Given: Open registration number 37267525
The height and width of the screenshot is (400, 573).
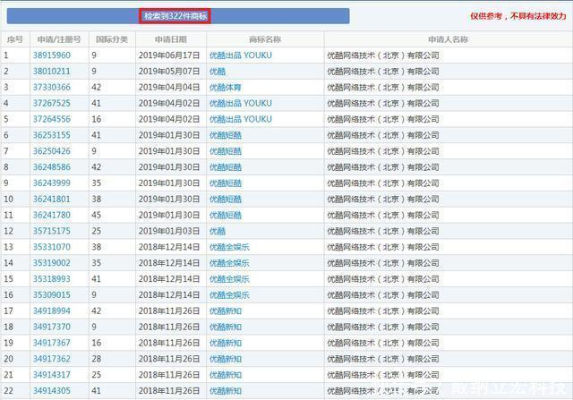Looking at the screenshot, I should pos(52,103).
